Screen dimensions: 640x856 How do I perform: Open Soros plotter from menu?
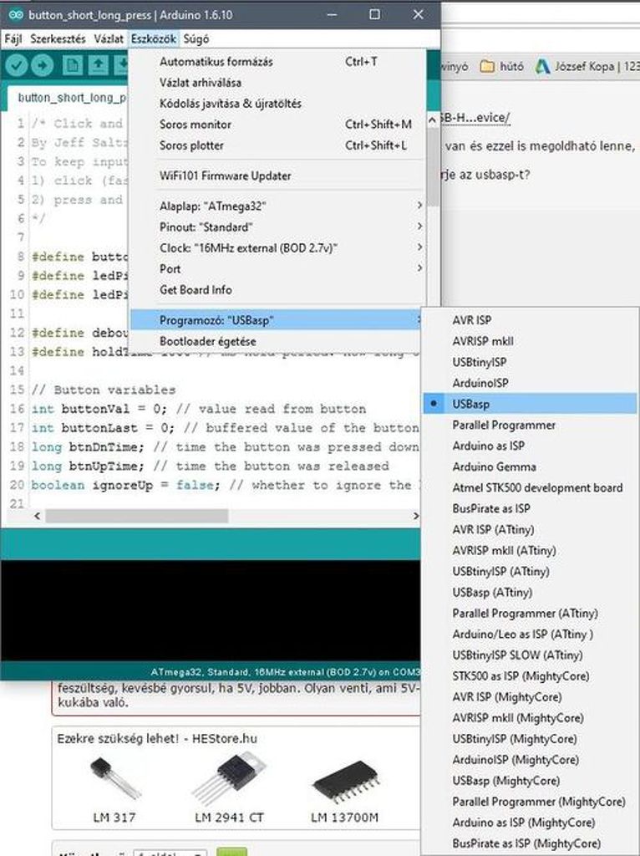point(277,145)
